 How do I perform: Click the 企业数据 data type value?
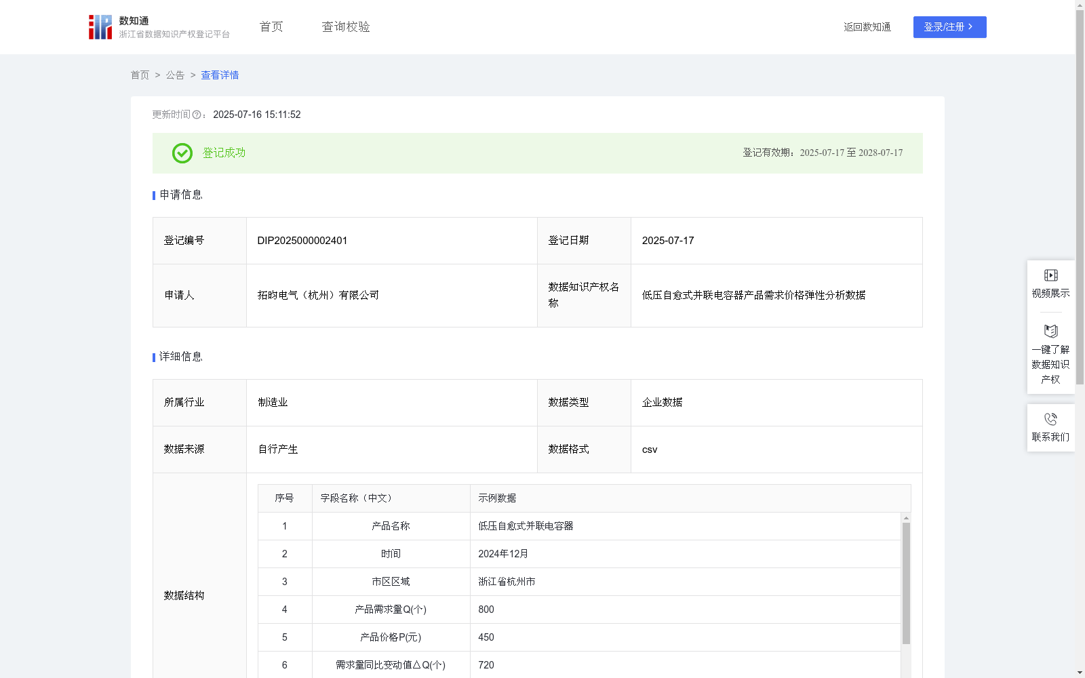(x=662, y=403)
